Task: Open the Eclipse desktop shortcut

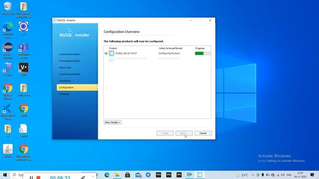Action: coord(8,51)
